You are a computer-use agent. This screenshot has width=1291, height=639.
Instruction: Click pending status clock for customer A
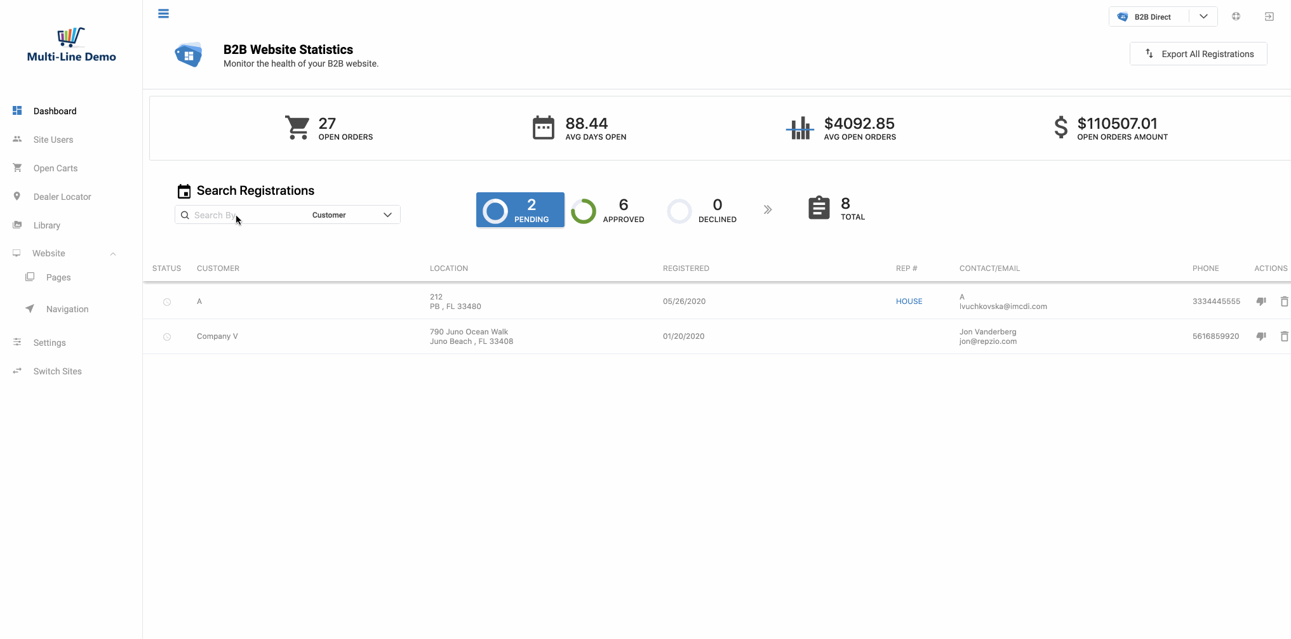click(167, 302)
